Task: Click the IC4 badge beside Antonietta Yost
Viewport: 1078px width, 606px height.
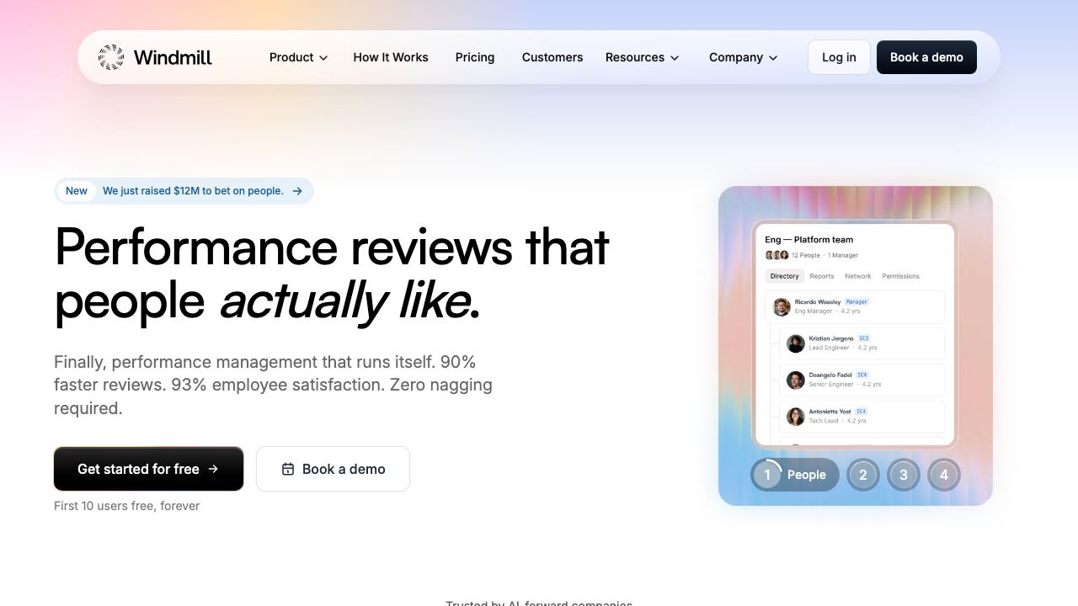Action: coord(862,412)
